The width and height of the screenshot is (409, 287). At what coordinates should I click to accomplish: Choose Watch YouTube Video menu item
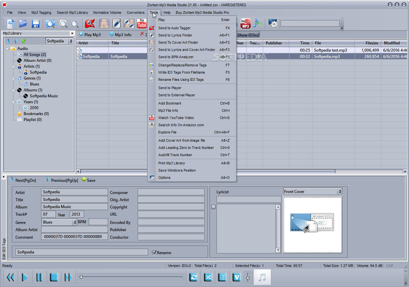(192, 118)
